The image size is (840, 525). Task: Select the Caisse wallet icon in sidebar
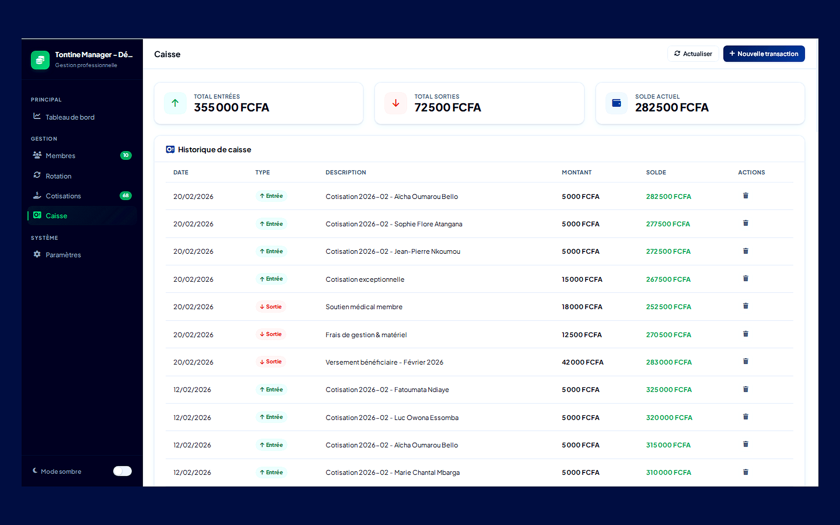pyautogui.click(x=38, y=215)
